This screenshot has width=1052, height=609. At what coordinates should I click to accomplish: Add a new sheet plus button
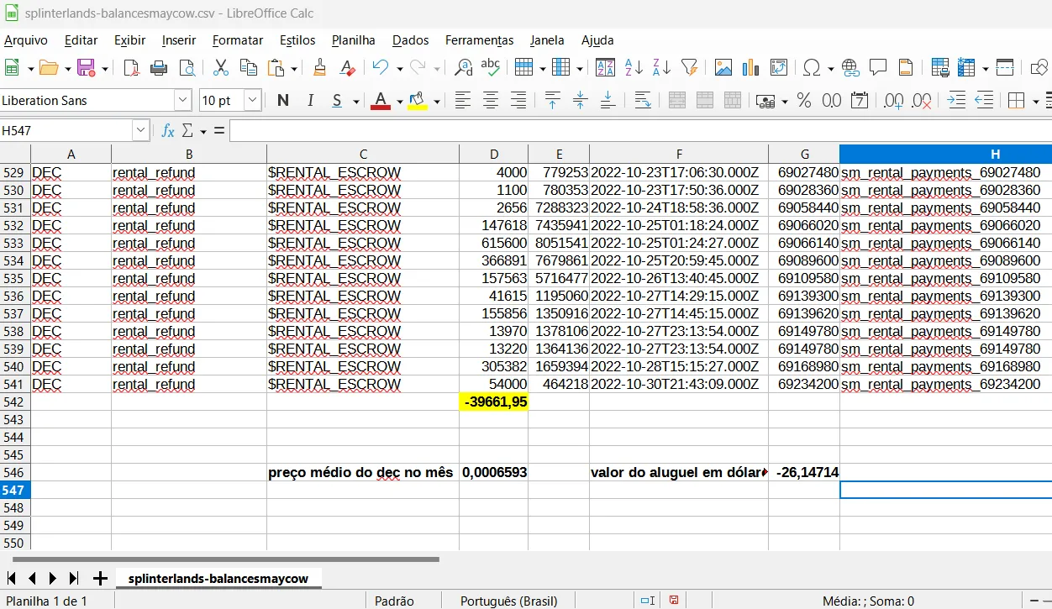click(x=100, y=578)
